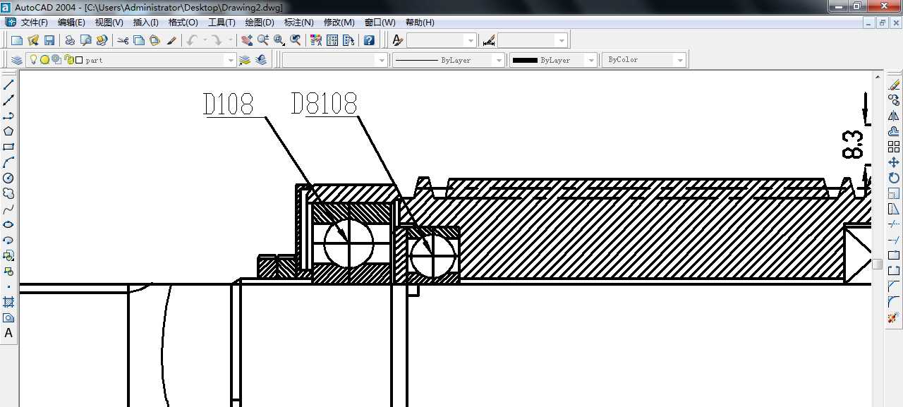Screen dimensions: 903x407
Task: Select the Rotate tool
Action: tap(894, 178)
